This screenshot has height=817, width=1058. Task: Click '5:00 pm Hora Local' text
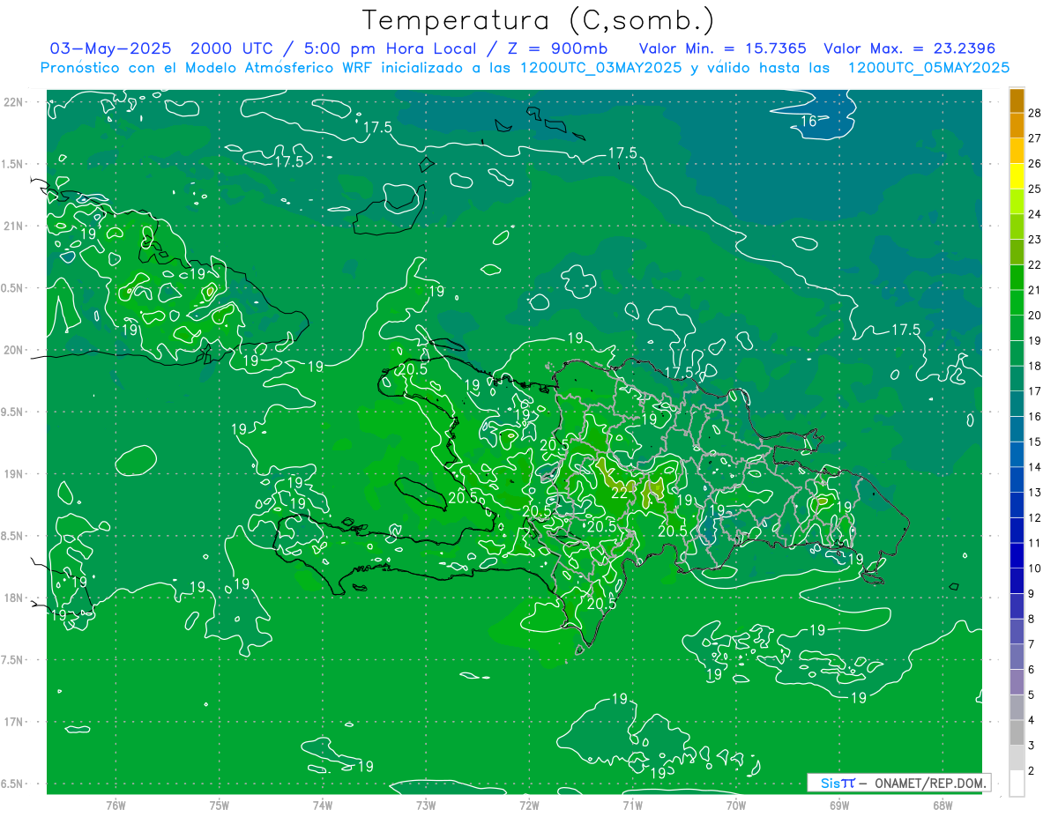tap(389, 48)
